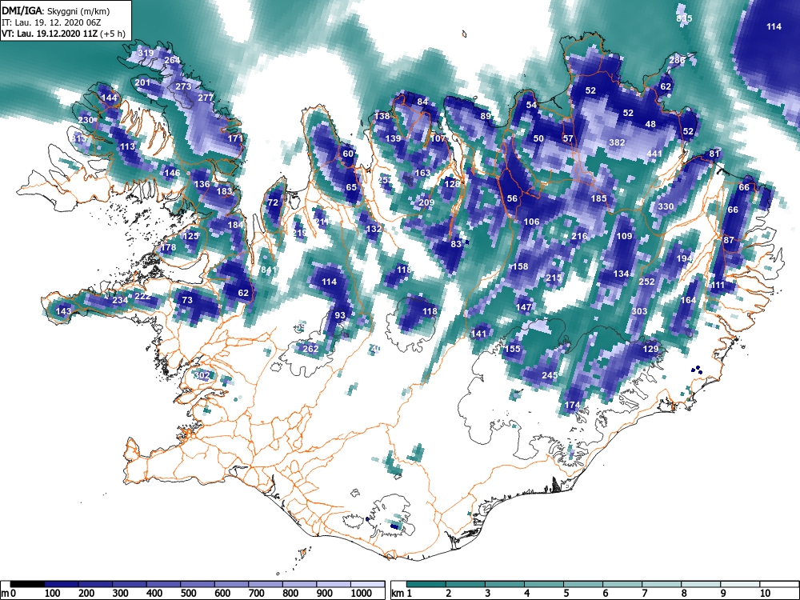
Task: Click the 'VT: Lau. 19.12.2020 11Z (+5 h)' line
Action: tap(63, 34)
